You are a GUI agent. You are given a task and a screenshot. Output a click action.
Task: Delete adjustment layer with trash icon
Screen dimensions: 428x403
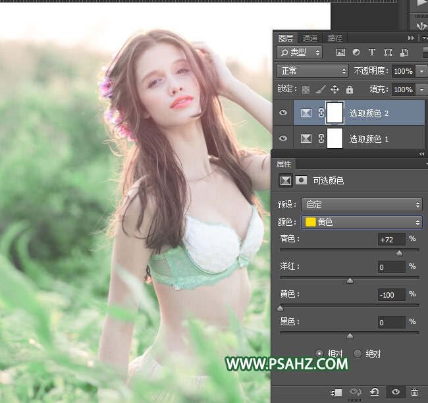tap(414, 392)
